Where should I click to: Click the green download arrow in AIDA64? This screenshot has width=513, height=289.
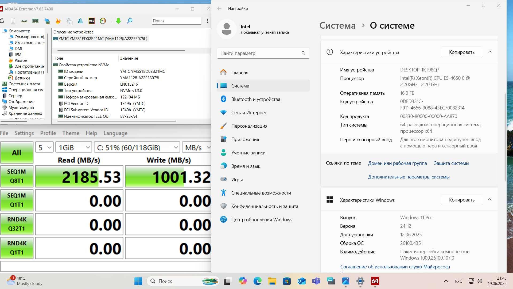[x=118, y=21]
